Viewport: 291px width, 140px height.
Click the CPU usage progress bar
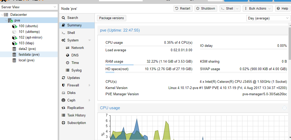[x=149, y=46]
